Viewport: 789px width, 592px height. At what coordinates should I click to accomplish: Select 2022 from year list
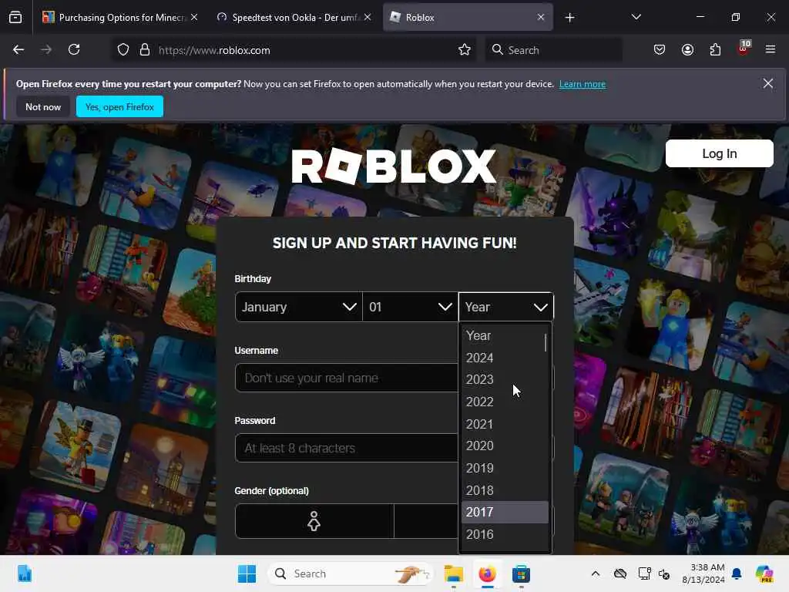click(x=505, y=402)
